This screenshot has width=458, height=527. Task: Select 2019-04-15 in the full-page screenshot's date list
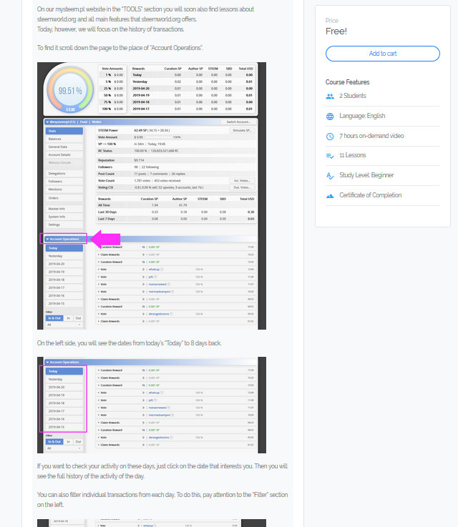64,303
